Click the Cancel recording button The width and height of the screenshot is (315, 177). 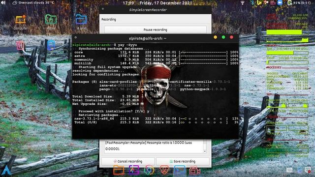(128, 161)
